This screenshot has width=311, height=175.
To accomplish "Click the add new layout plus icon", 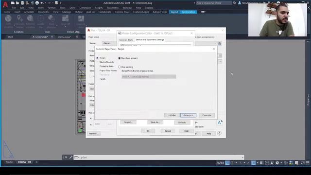I will 36,162.
